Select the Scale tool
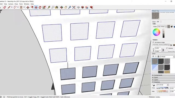 coord(44,7)
